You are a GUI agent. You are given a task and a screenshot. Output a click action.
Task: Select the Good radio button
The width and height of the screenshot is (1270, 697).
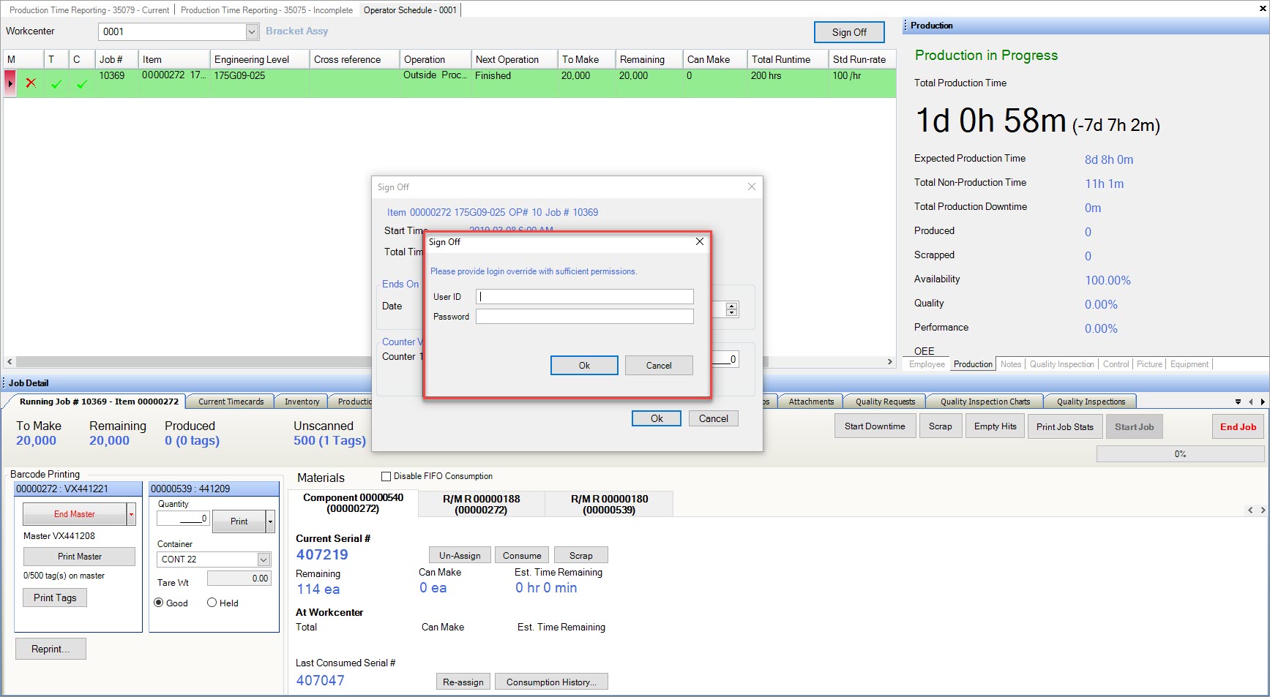point(159,603)
